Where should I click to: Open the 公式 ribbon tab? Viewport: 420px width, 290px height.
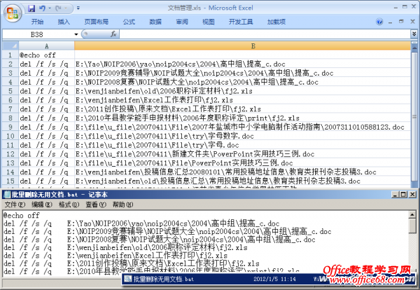click(x=129, y=22)
